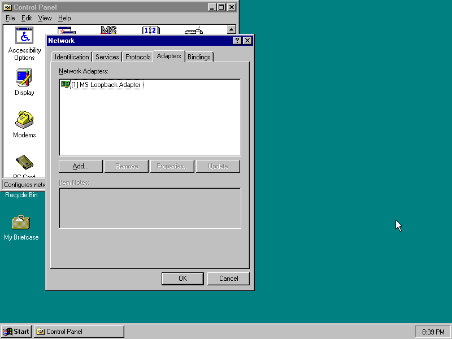The height and width of the screenshot is (339, 452).
Task: Click the Remove button
Action: tap(127, 166)
